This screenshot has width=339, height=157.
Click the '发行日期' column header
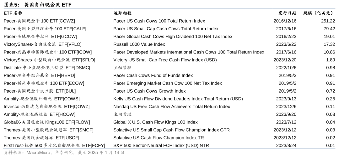(x=287, y=13)
